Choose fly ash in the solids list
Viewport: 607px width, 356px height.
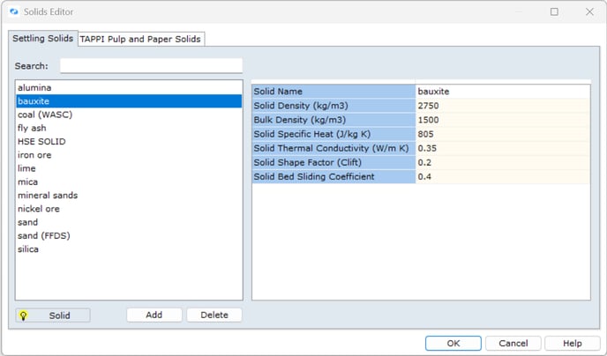(32, 128)
